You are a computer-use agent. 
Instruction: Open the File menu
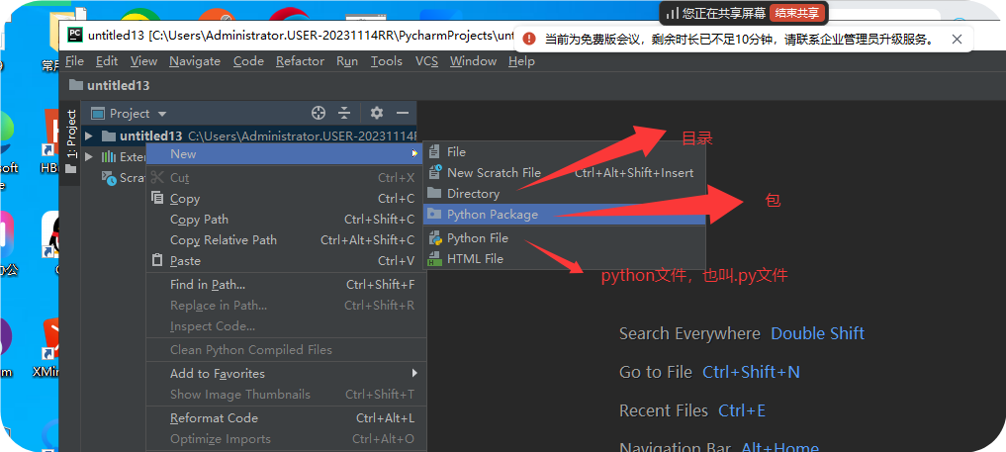click(x=74, y=61)
